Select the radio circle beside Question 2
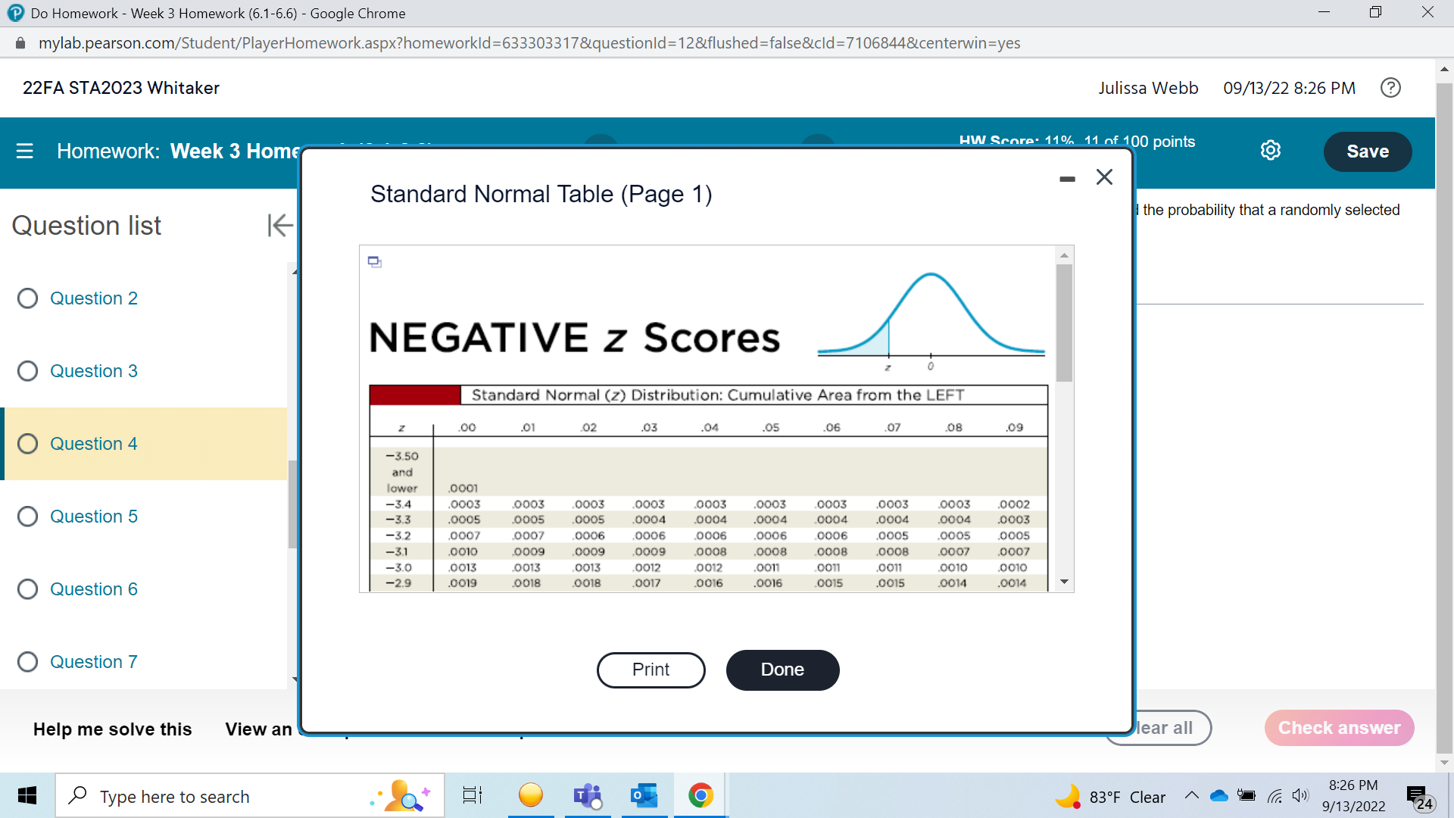Image resolution: width=1454 pixels, height=818 pixels. 28,298
